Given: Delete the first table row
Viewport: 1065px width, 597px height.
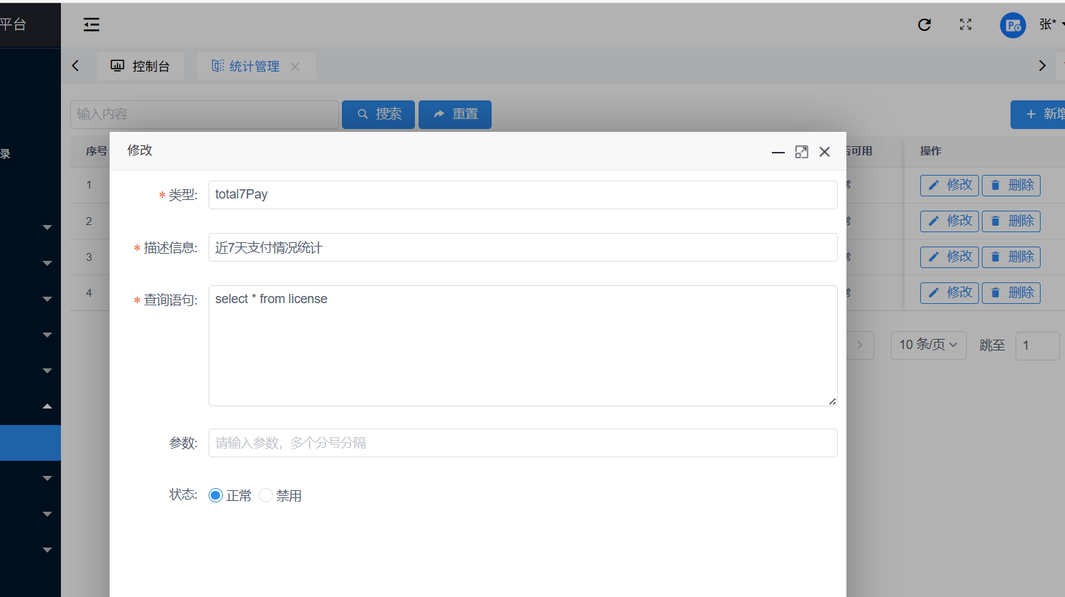Looking at the screenshot, I should tap(1011, 186).
